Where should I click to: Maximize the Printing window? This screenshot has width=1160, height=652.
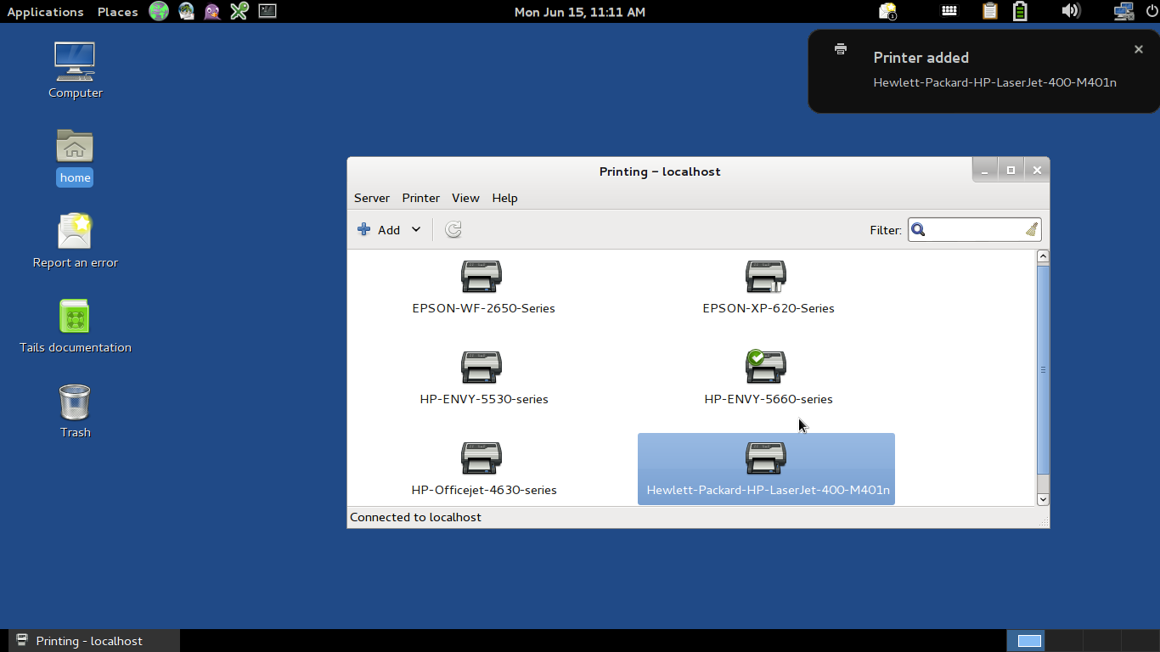click(x=1011, y=170)
